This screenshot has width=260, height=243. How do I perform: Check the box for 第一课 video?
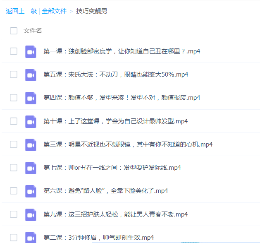[14, 51]
